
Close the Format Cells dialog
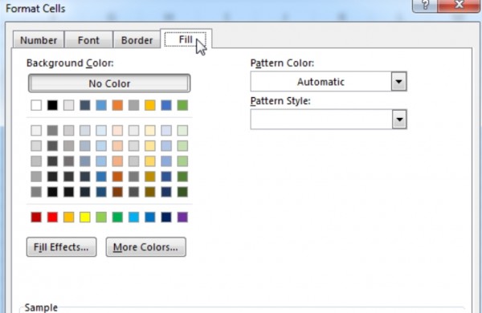460,5
